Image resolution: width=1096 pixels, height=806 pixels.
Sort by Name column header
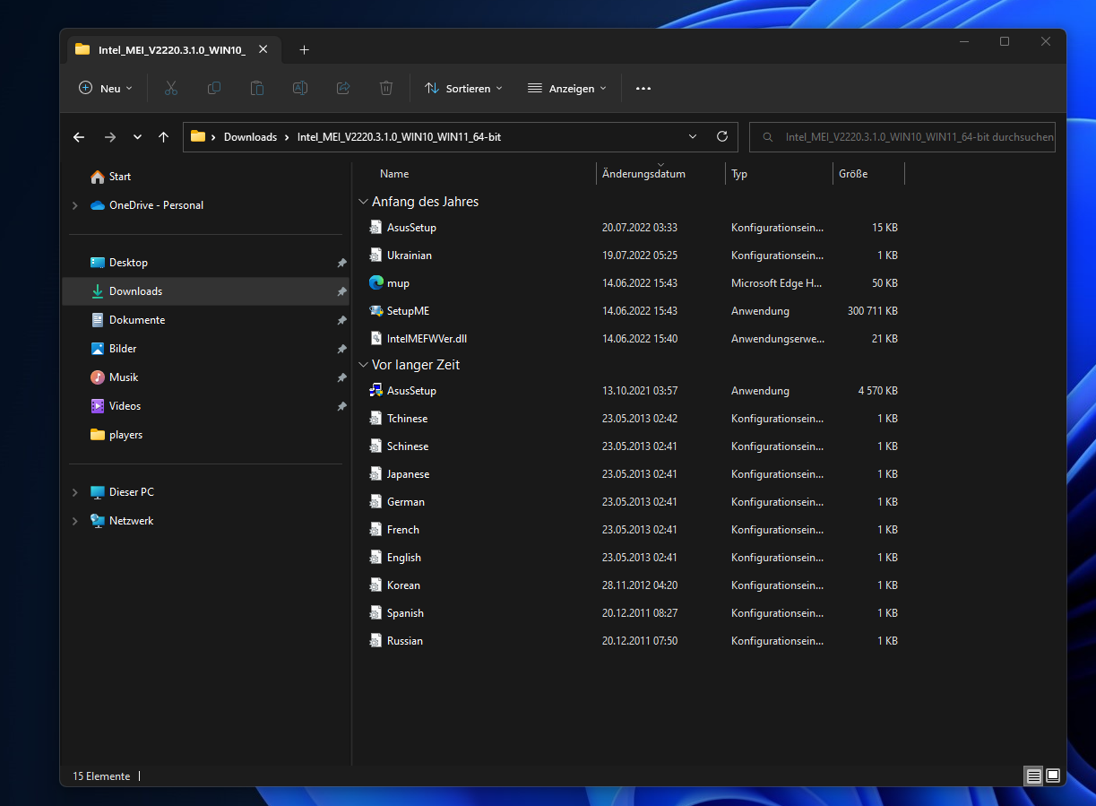tap(394, 174)
